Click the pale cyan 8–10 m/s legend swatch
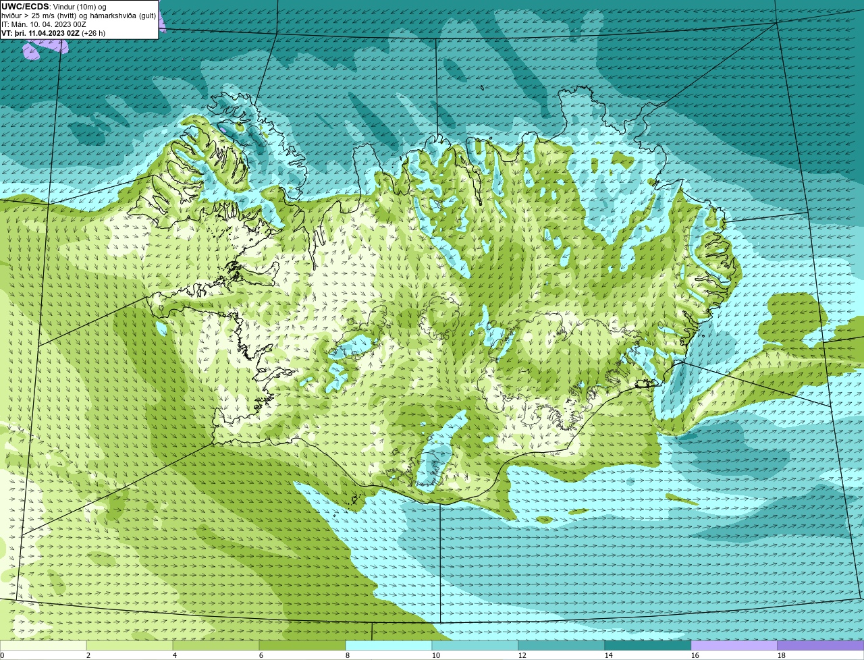The image size is (864, 660). pos(389,645)
